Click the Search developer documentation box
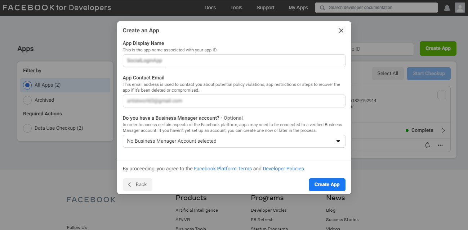 point(376,8)
